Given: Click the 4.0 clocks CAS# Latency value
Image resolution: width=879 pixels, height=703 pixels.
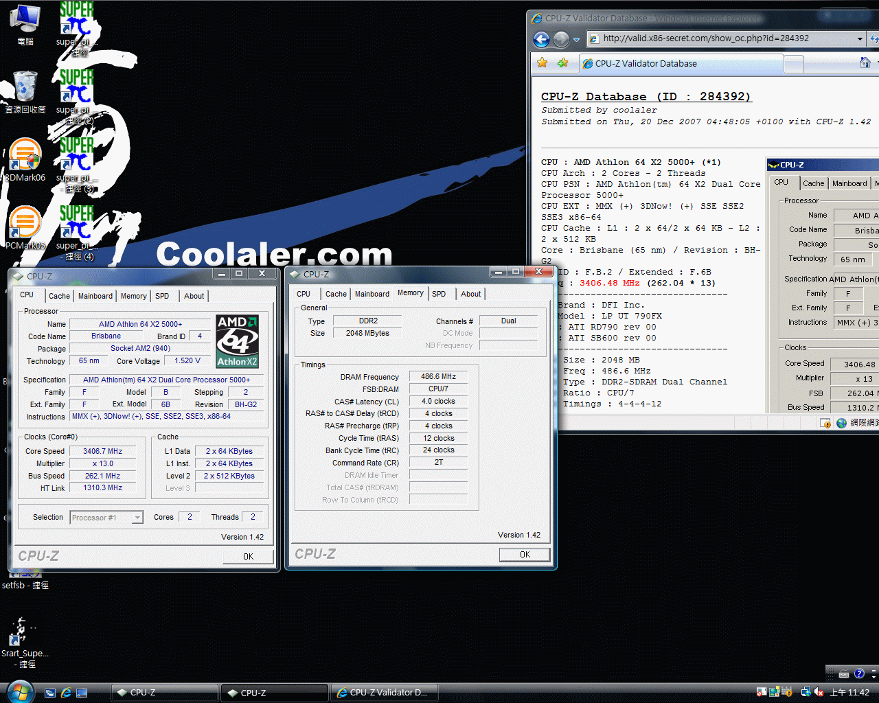Looking at the screenshot, I should (438, 401).
